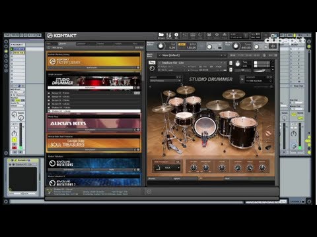Toggle the red record arm button in mixer
The width and height of the screenshot is (317, 237).
[15, 147]
